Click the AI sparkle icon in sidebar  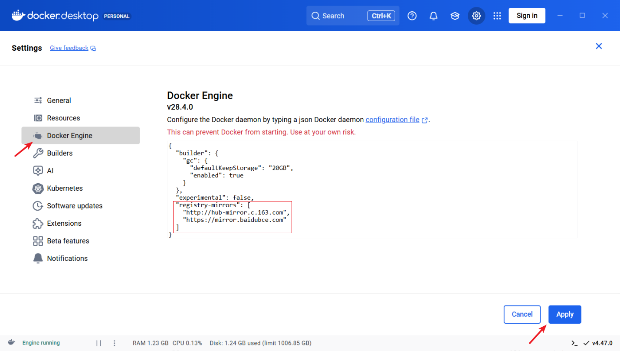click(38, 171)
